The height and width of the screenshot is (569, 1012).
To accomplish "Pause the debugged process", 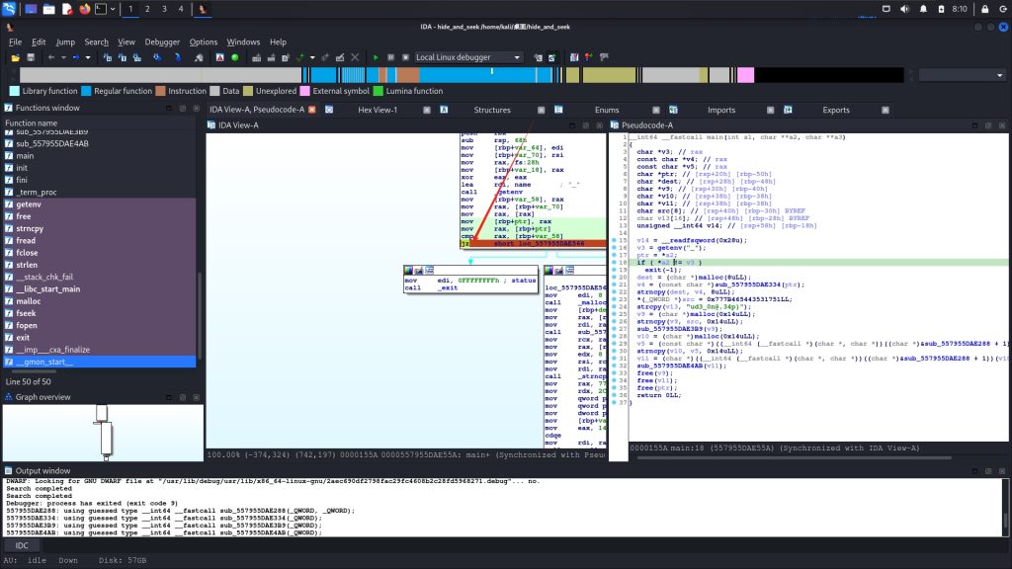I will (390, 57).
